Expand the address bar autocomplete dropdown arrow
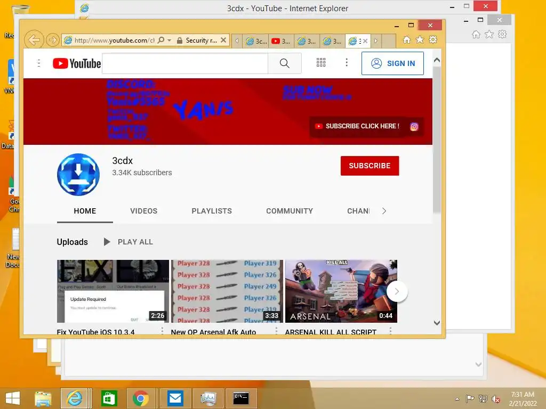546x409 pixels. (169, 40)
